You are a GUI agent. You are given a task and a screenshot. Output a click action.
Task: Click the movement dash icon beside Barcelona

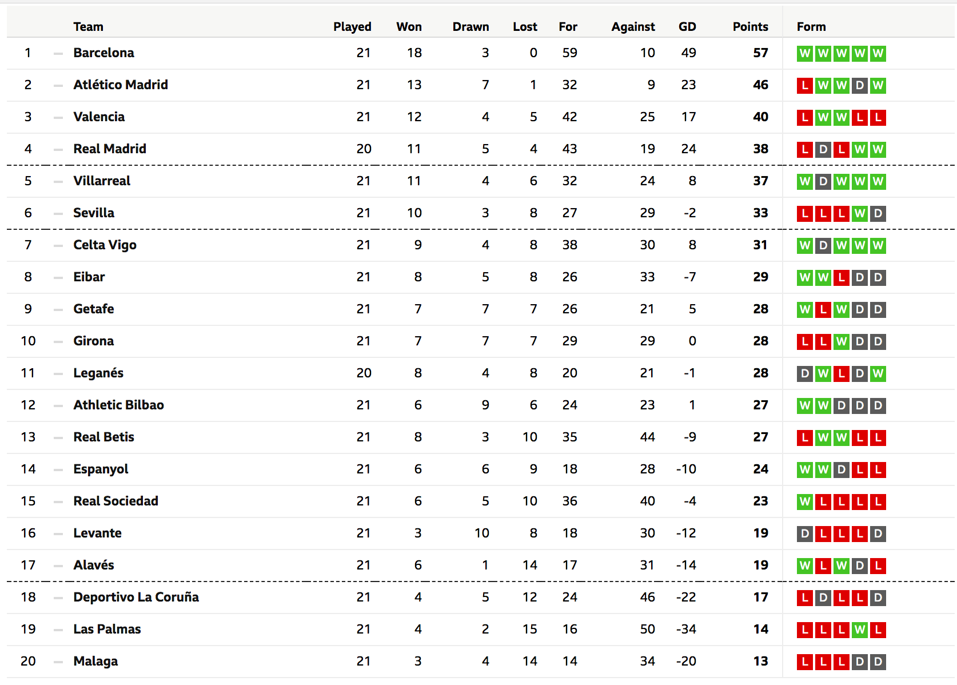click(x=58, y=53)
